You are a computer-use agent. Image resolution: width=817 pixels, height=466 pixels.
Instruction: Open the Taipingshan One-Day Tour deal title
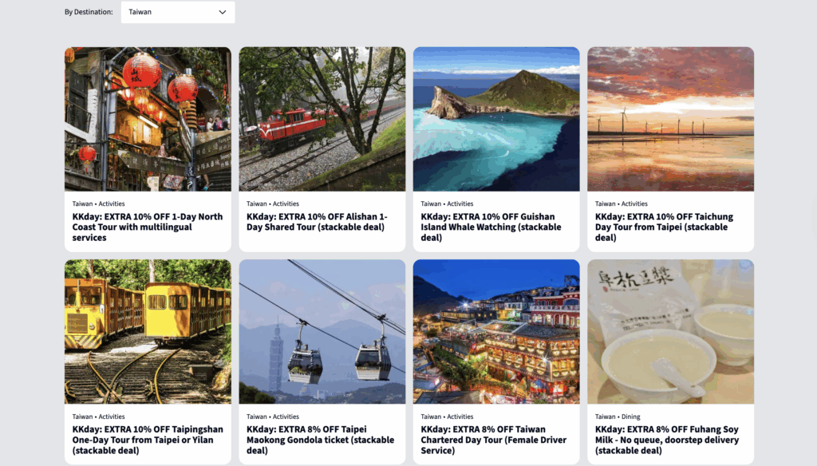point(148,440)
